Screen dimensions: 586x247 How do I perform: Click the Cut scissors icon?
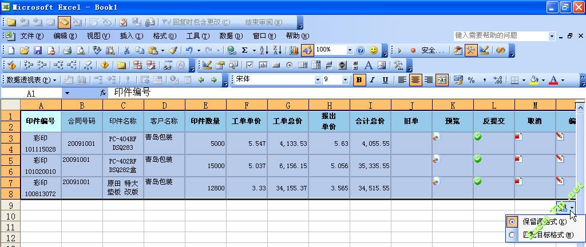(126, 50)
